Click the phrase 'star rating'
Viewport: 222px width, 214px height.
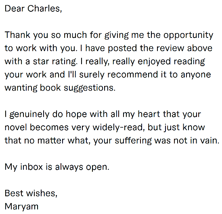point(54,62)
